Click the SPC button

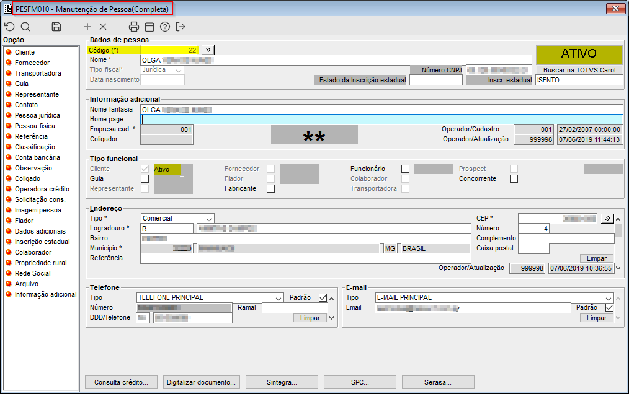(360, 382)
